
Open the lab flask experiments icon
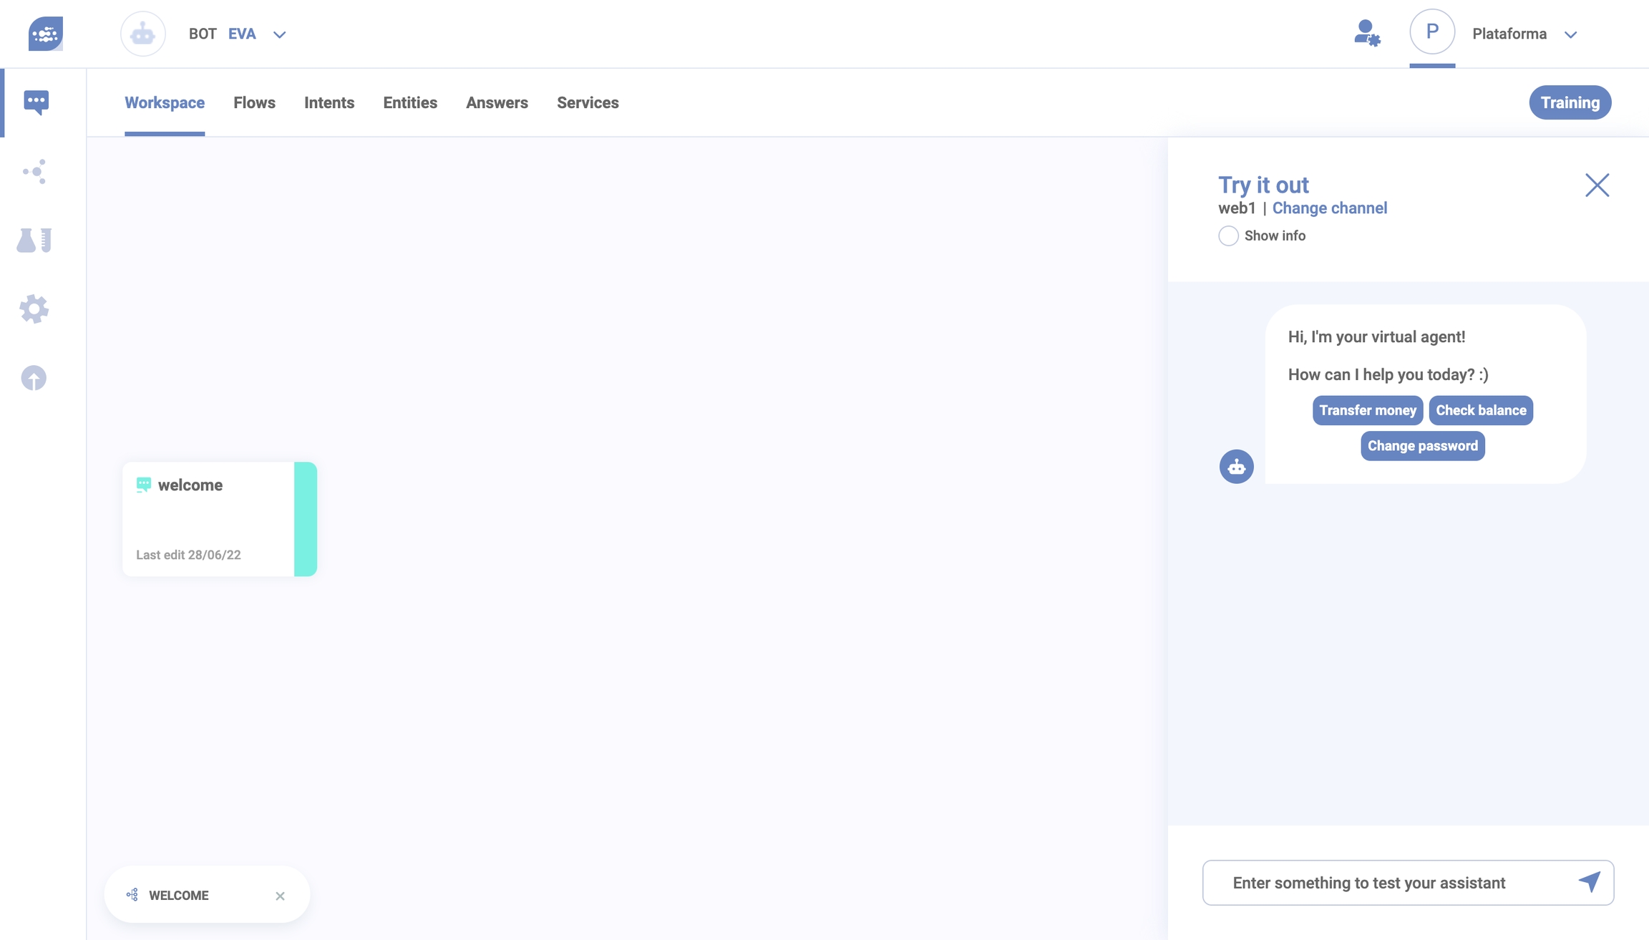pos(34,241)
